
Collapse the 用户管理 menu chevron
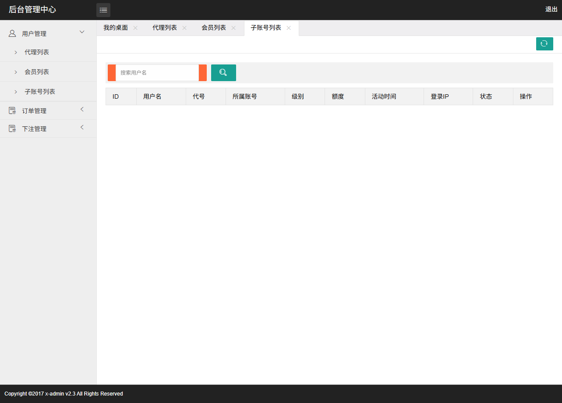click(82, 32)
